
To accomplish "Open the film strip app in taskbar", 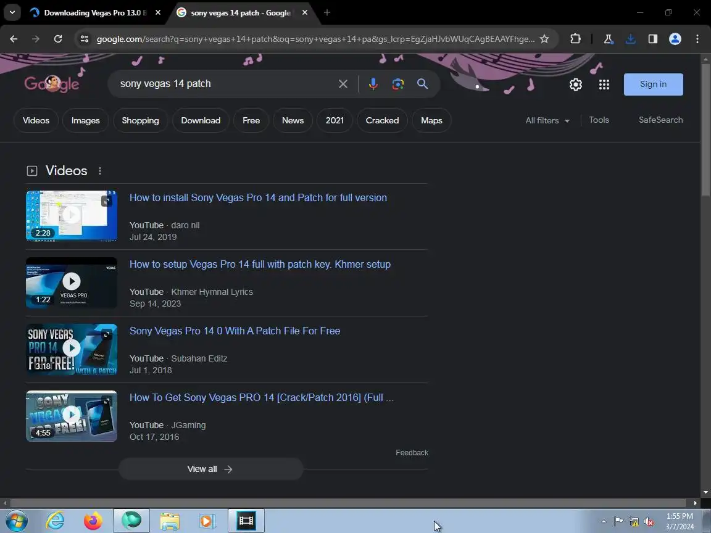I will tap(246, 521).
